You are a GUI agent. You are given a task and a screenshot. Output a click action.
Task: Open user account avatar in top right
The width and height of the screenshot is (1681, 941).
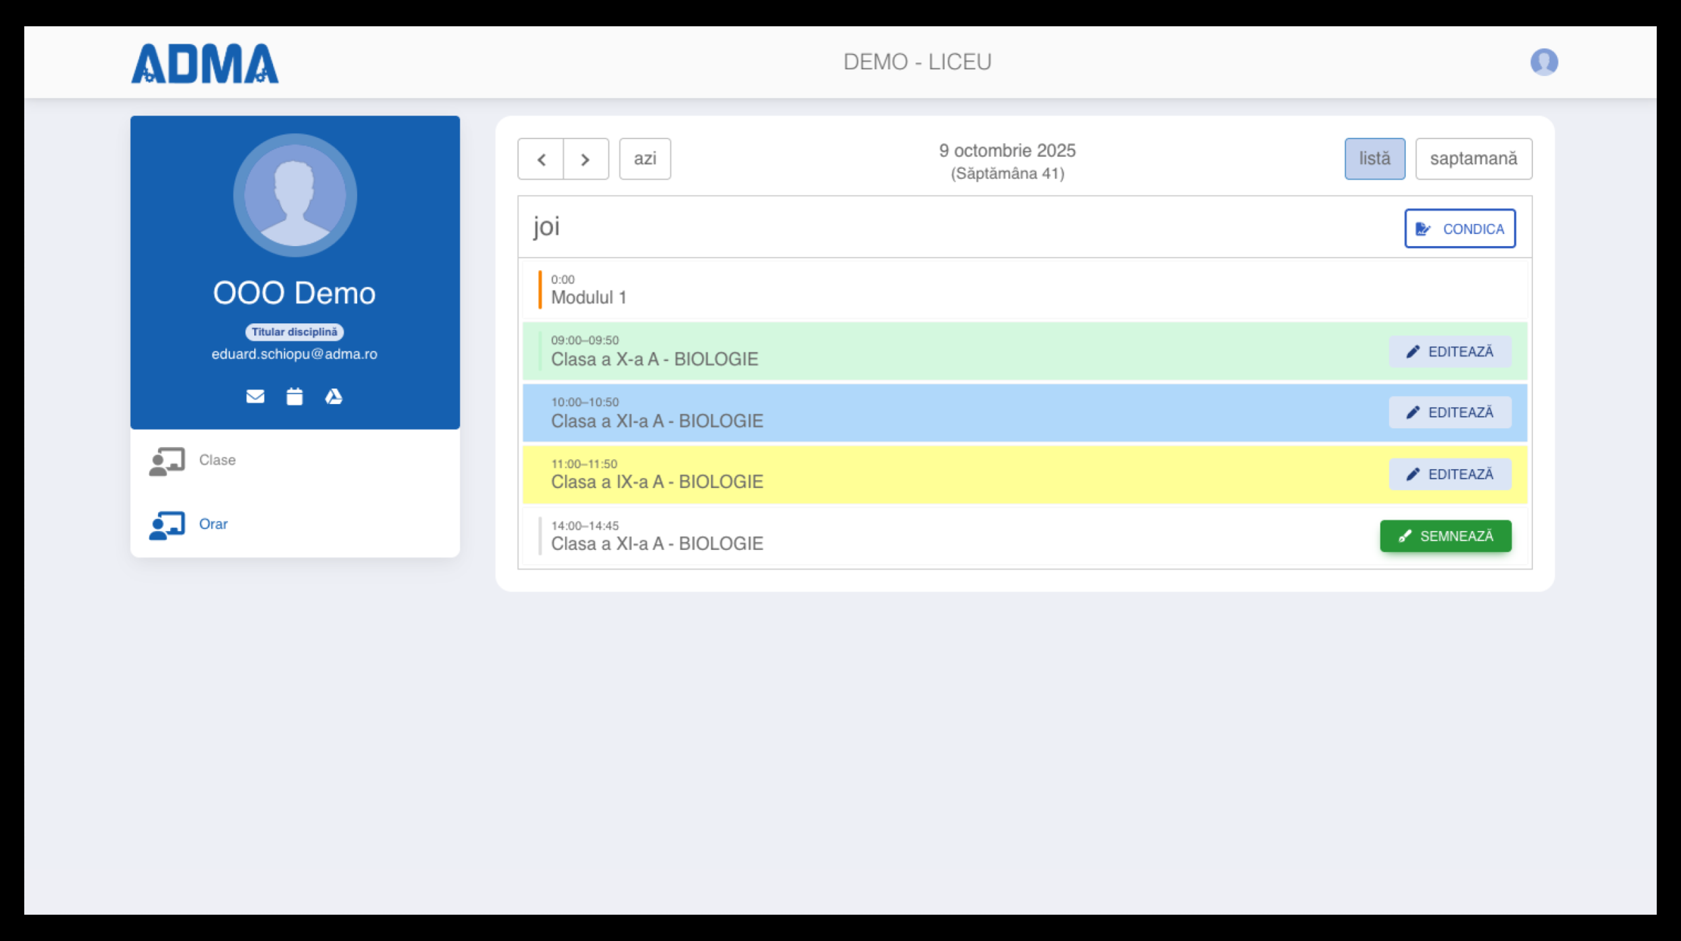tap(1544, 62)
